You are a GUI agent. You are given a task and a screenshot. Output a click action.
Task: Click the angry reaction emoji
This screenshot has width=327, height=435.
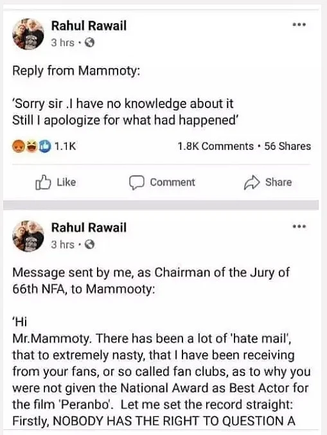[x=18, y=146]
